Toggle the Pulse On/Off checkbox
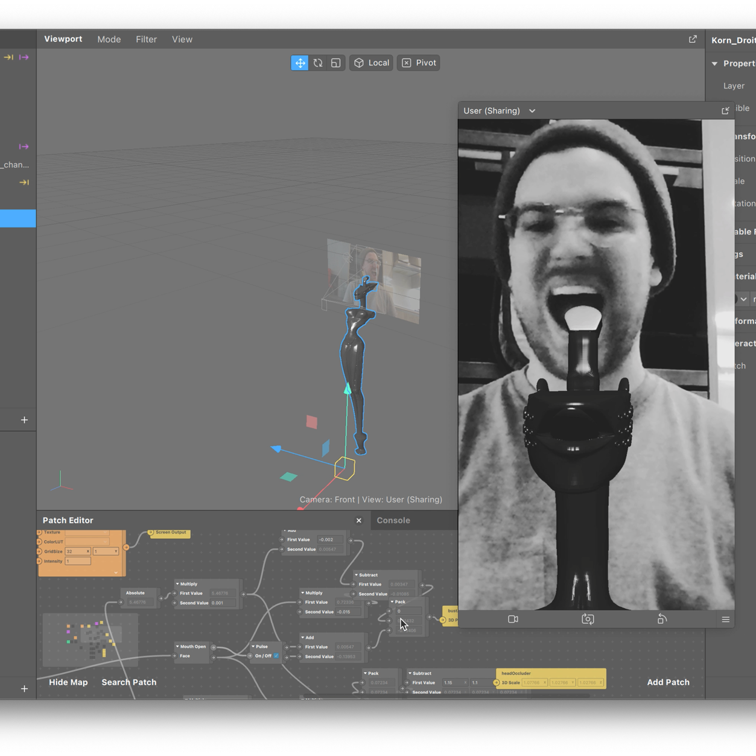756x756 pixels. tap(276, 656)
